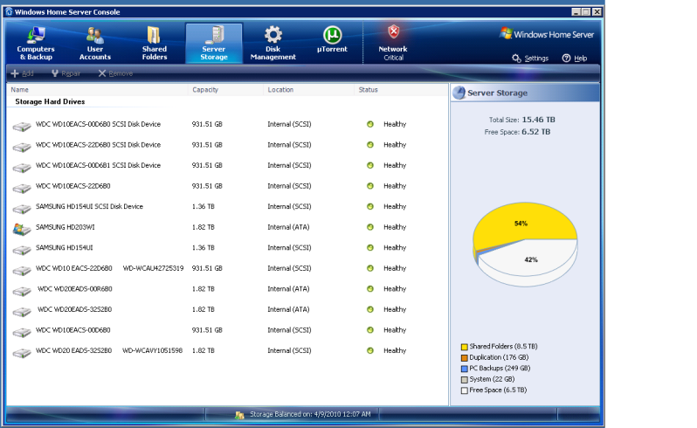The height and width of the screenshot is (428, 697).
Task: Click drive icon for WDC WD20EADS-00R6B0
Action: click(21, 290)
